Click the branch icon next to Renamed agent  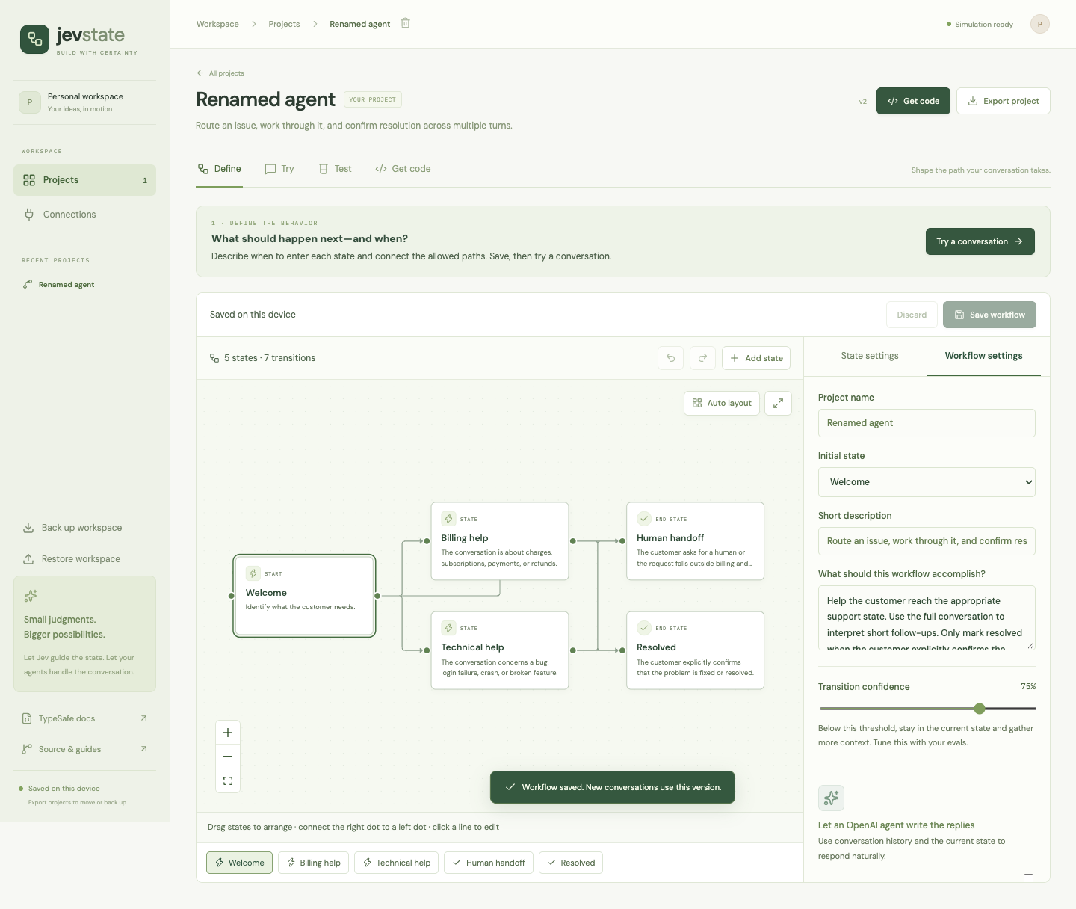click(28, 284)
